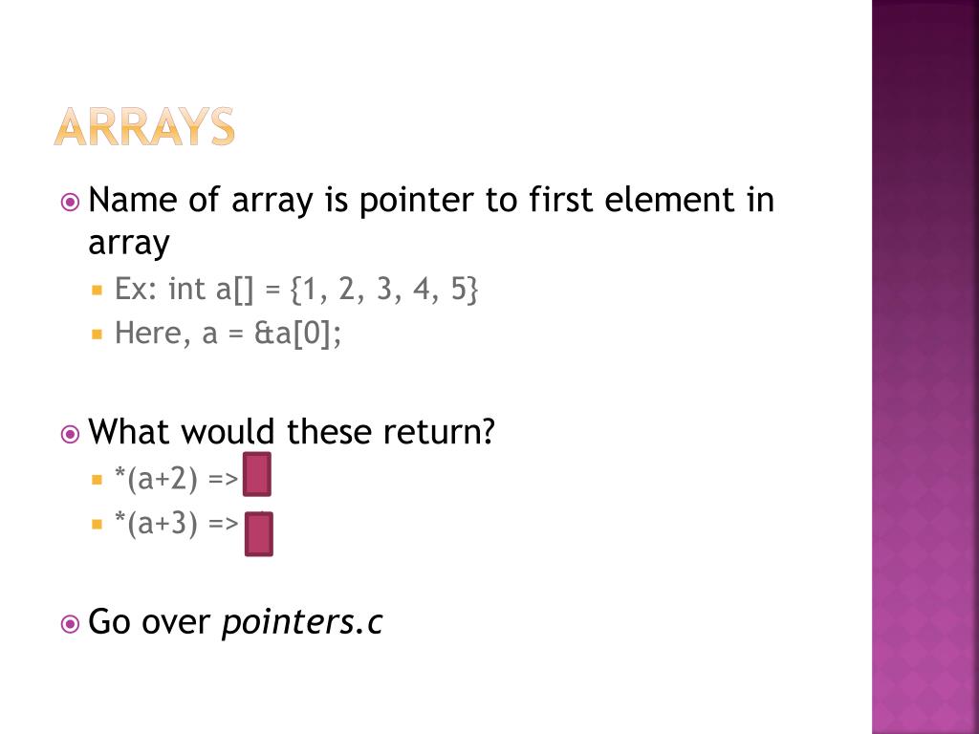The width and height of the screenshot is (979, 734).
Task: Click the red box hiding the *(a+2) answer
Action: click(x=257, y=475)
